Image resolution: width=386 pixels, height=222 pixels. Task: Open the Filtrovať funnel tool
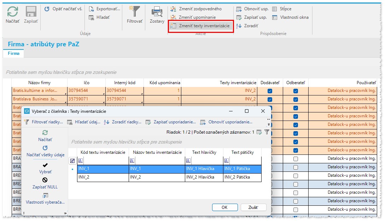[x=134, y=11]
